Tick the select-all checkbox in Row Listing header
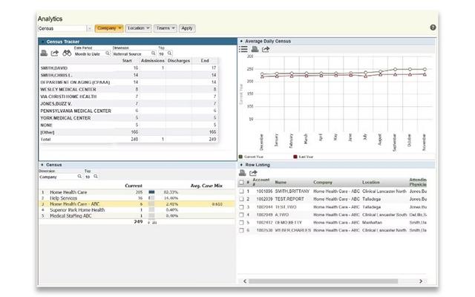The image size is (475, 297). (242, 181)
